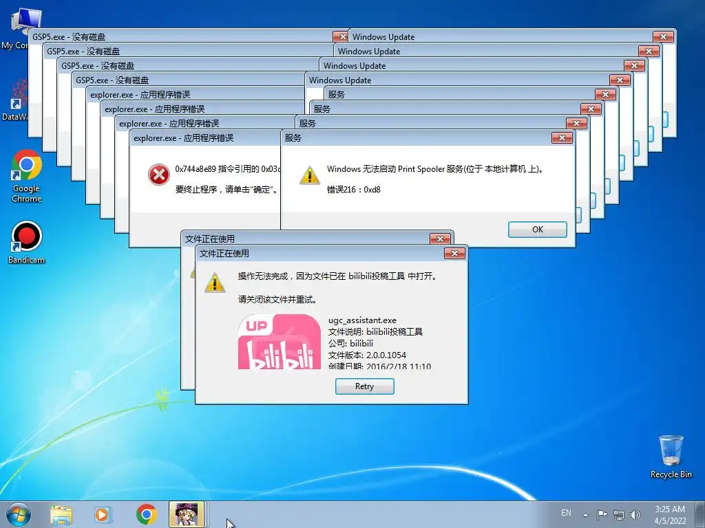Open the Google Chrome desktop shortcut
The height and width of the screenshot is (528, 705).
(x=27, y=176)
